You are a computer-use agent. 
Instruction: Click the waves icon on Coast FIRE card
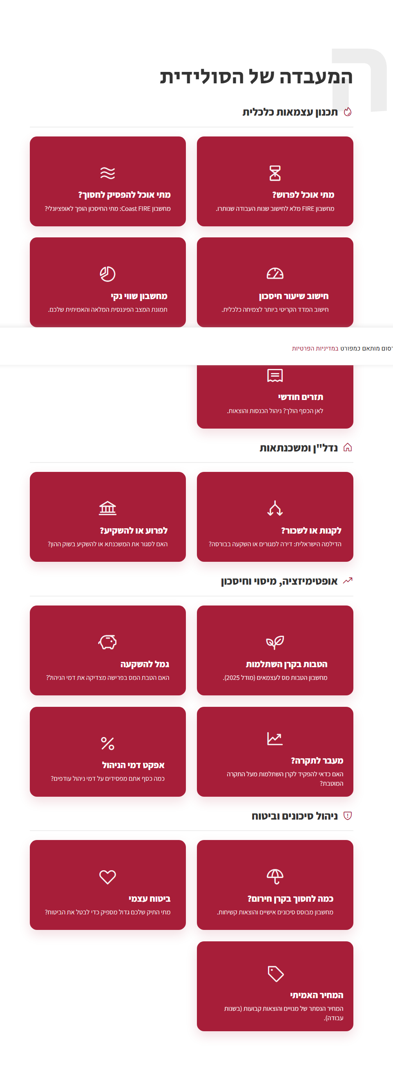click(107, 173)
